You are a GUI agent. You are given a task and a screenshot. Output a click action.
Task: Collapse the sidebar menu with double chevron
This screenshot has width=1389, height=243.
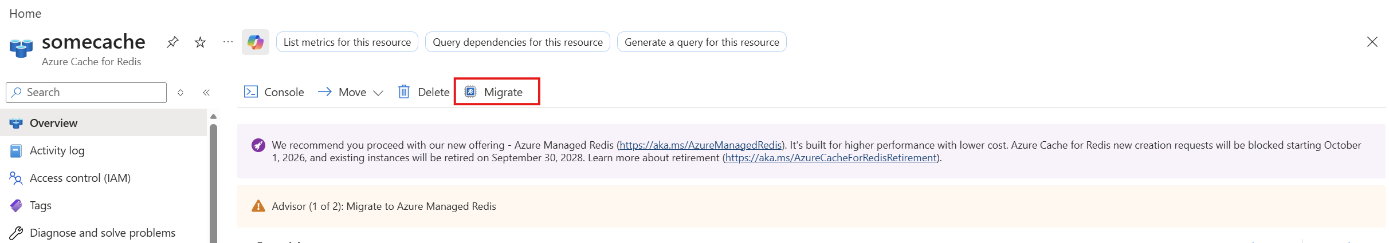[206, 93]
